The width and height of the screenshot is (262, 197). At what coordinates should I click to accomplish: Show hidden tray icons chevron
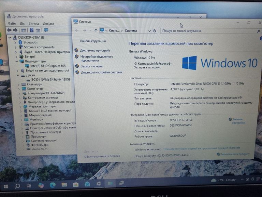pyautogui.click(x=242, y=180)
